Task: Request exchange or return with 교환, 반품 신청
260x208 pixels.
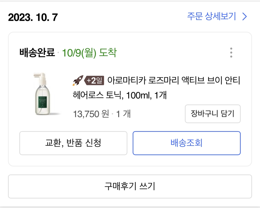Action: (73, 143)
